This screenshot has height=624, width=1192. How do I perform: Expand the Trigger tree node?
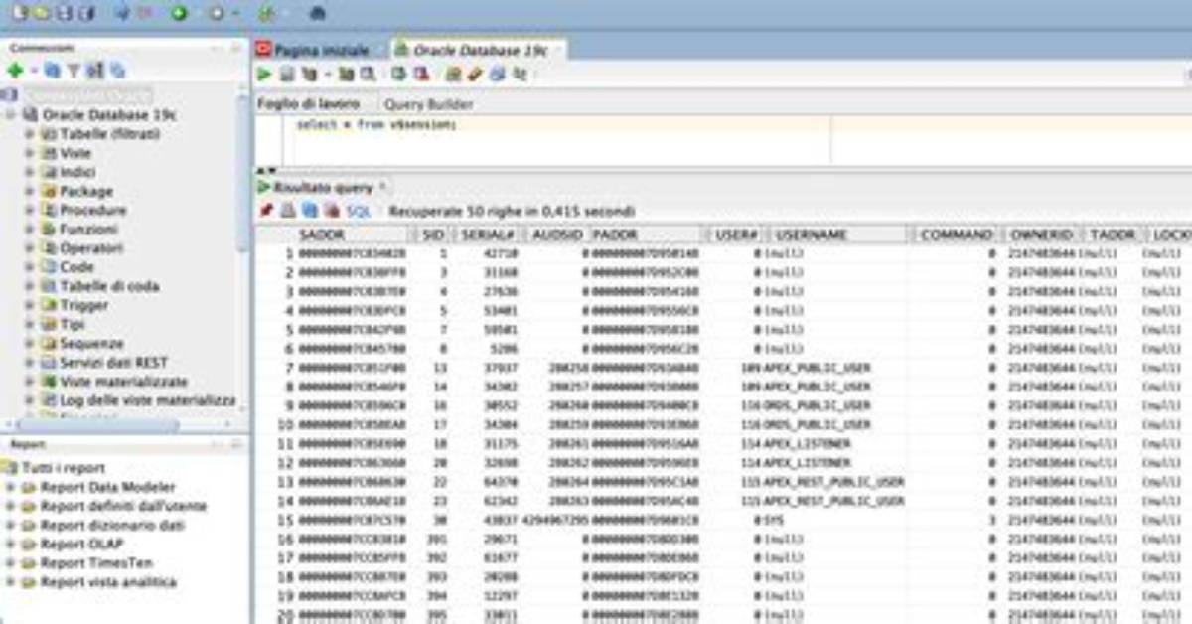29,305
